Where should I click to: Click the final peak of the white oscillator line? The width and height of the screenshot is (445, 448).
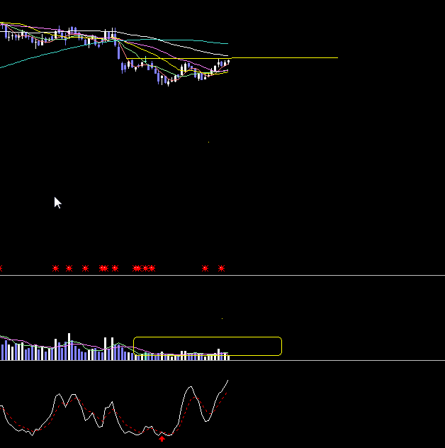227,381
